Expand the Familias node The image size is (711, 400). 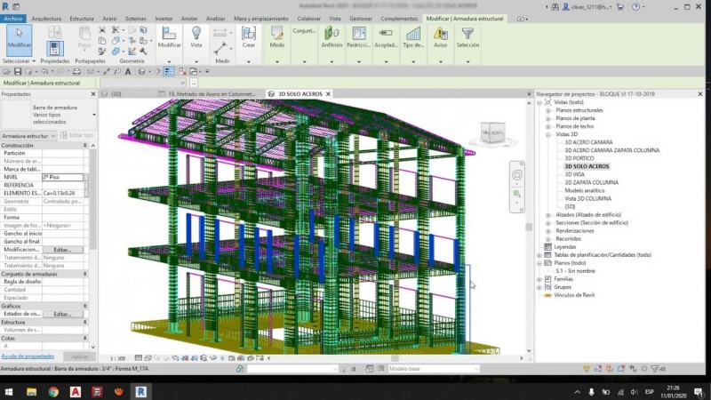(539, 279)
